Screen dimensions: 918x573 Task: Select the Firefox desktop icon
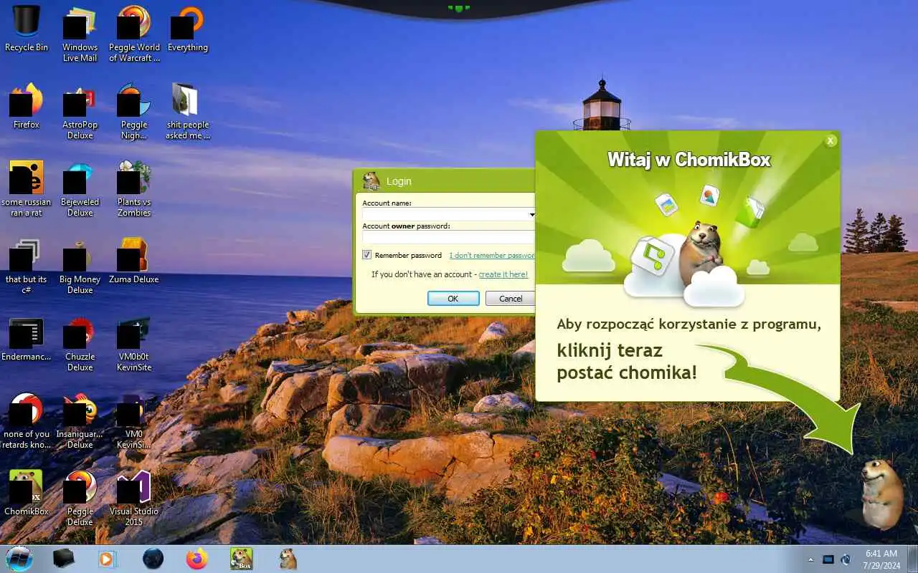(27, 106)
